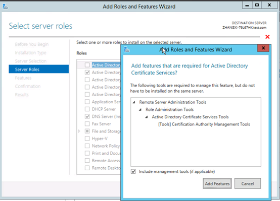Image resolution: width=280 pixels, height=201 pixels.
Task: Check the Fax Server role checkbox
Action: click(87, 124)
